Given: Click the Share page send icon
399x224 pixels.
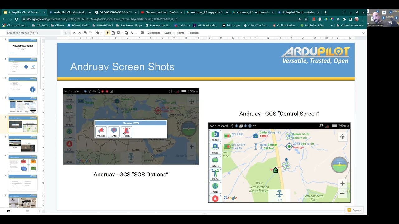Looking at the screenshot, I should point(300,19).
